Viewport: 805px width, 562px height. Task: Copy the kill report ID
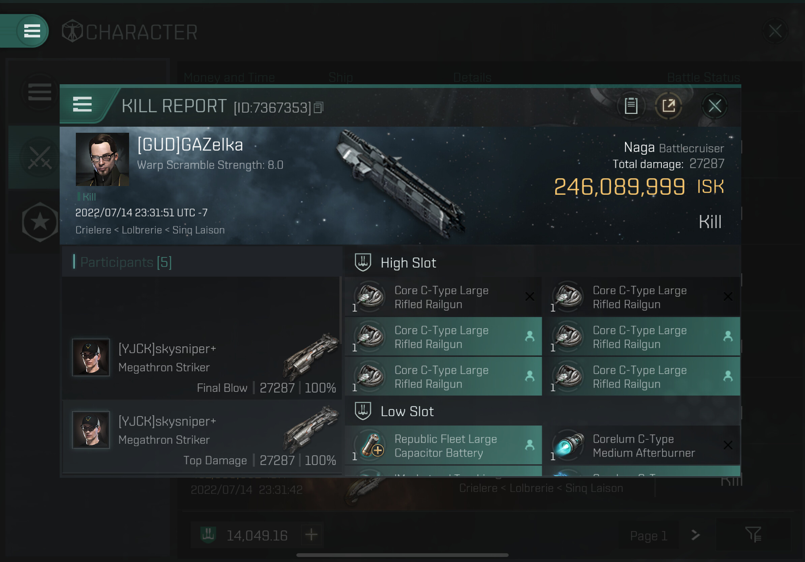[318, 107]
